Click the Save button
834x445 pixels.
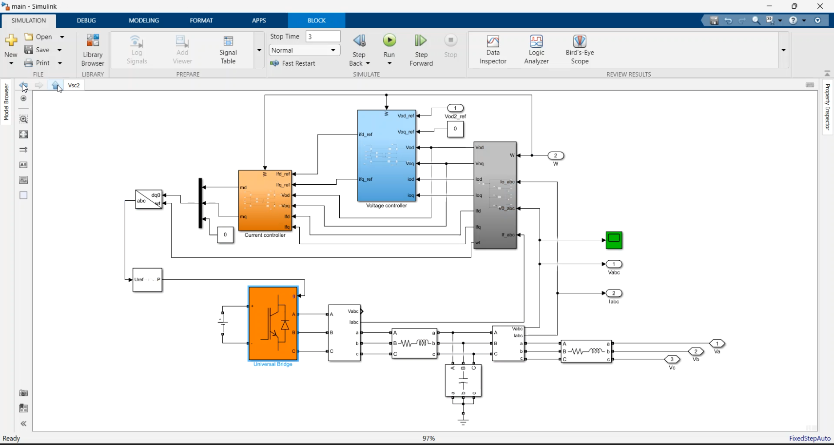click(37, 50)
